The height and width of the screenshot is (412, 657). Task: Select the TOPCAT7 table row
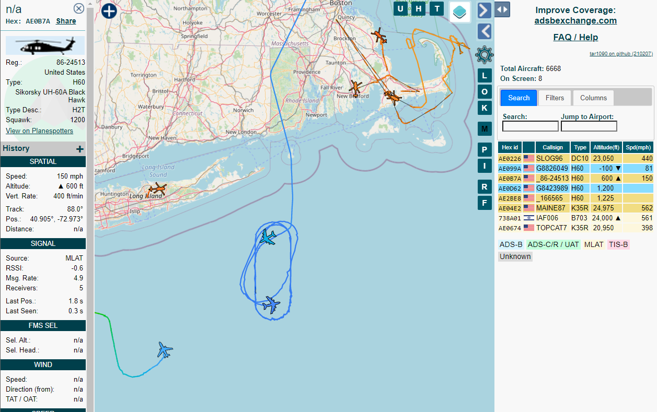point(575,228)
